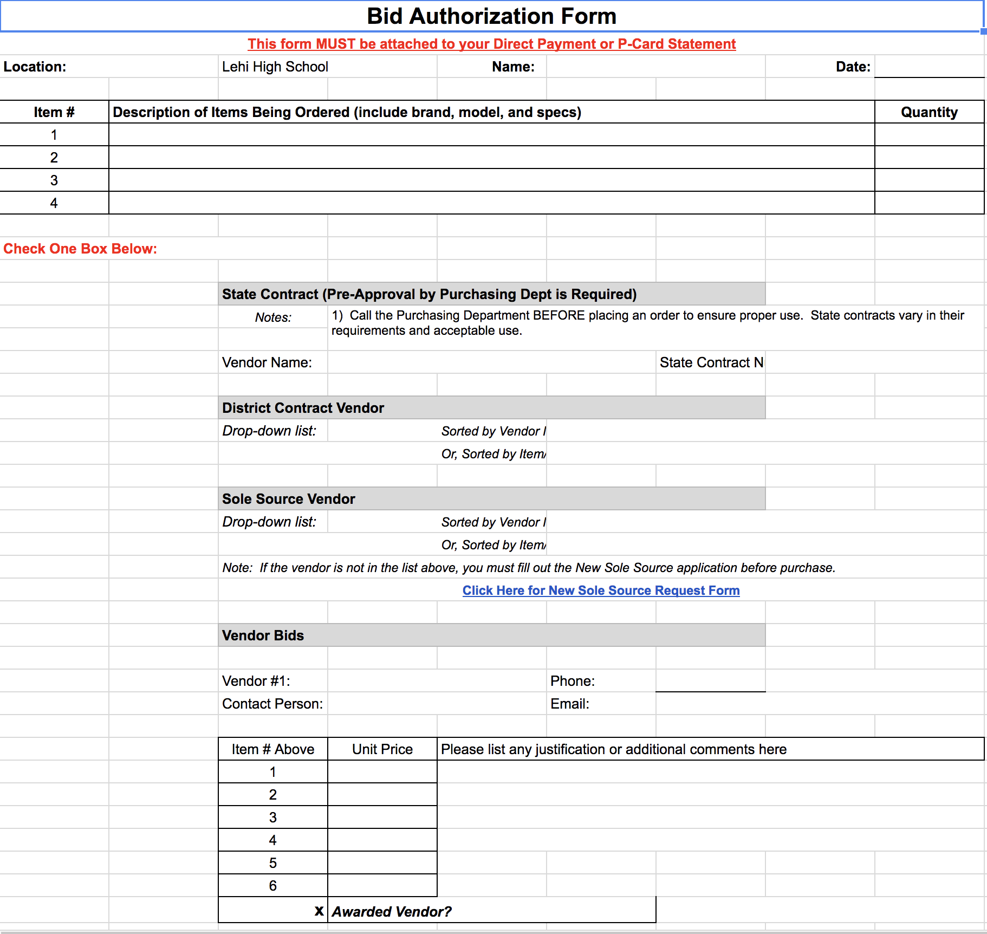Click Unit Price cell for item 2

382,795
